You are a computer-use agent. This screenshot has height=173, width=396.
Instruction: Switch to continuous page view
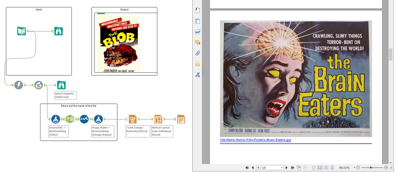[320, 168]
